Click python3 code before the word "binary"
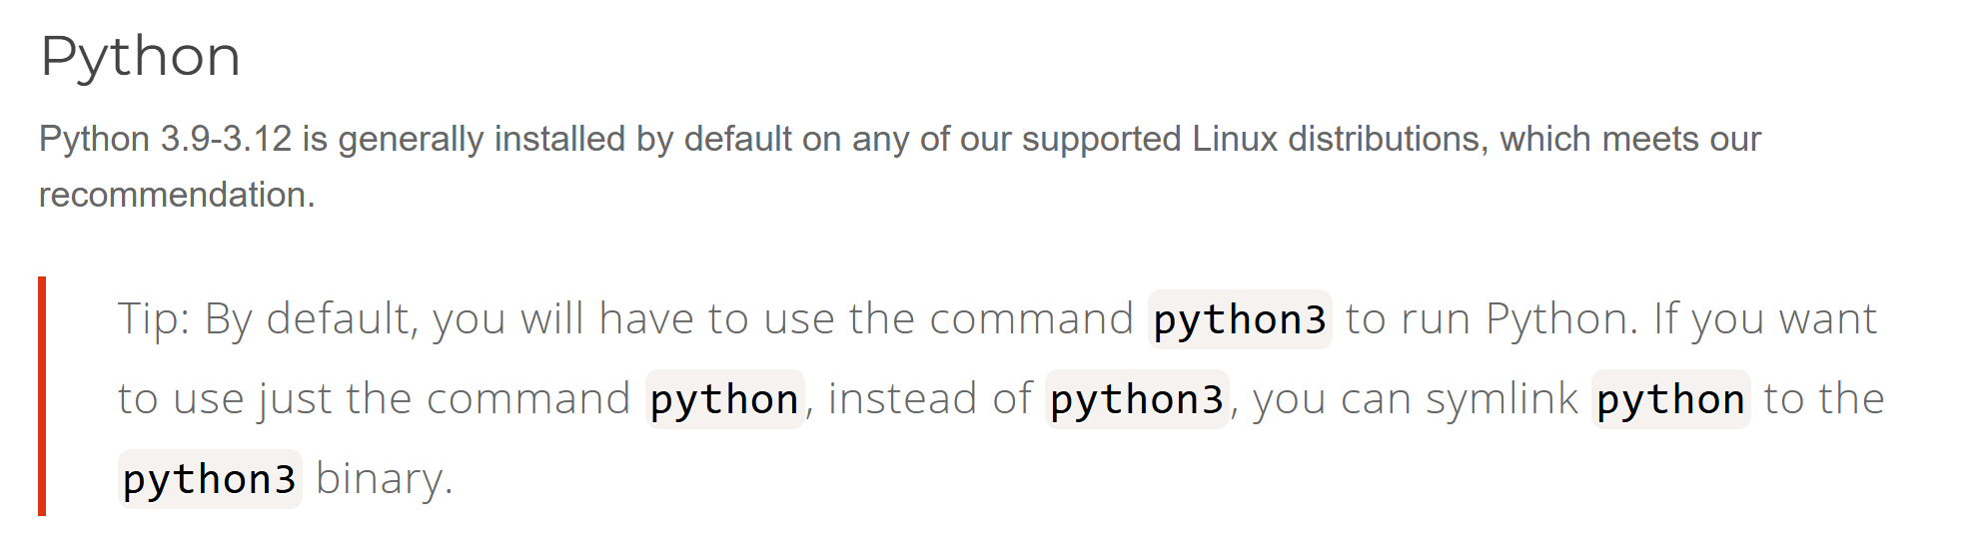 tap(210, 479)
